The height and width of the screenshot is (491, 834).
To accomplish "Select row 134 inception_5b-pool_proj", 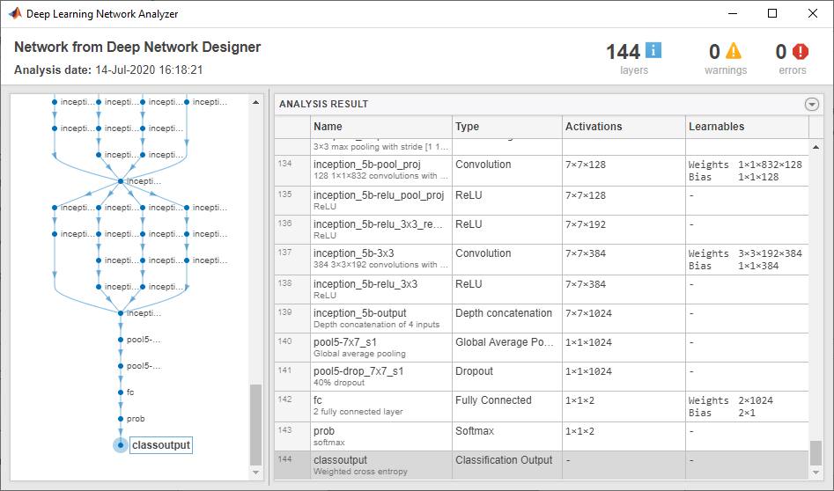I will [542, 171].
